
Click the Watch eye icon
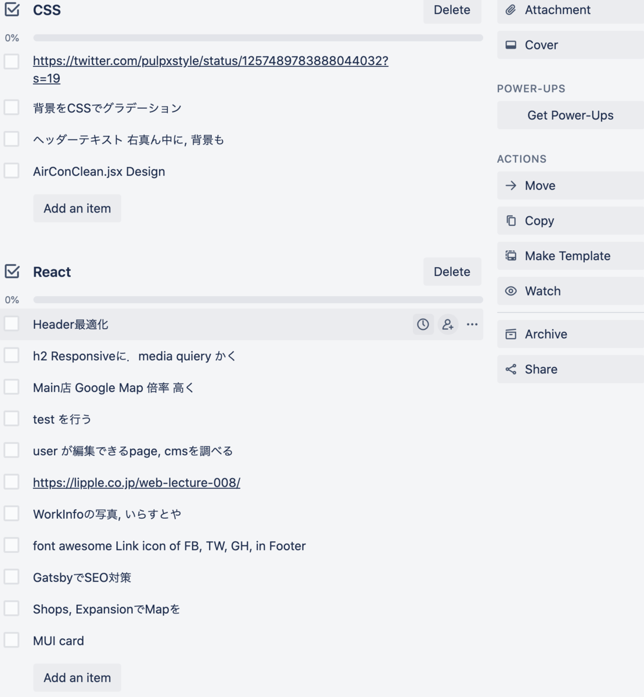510,290
